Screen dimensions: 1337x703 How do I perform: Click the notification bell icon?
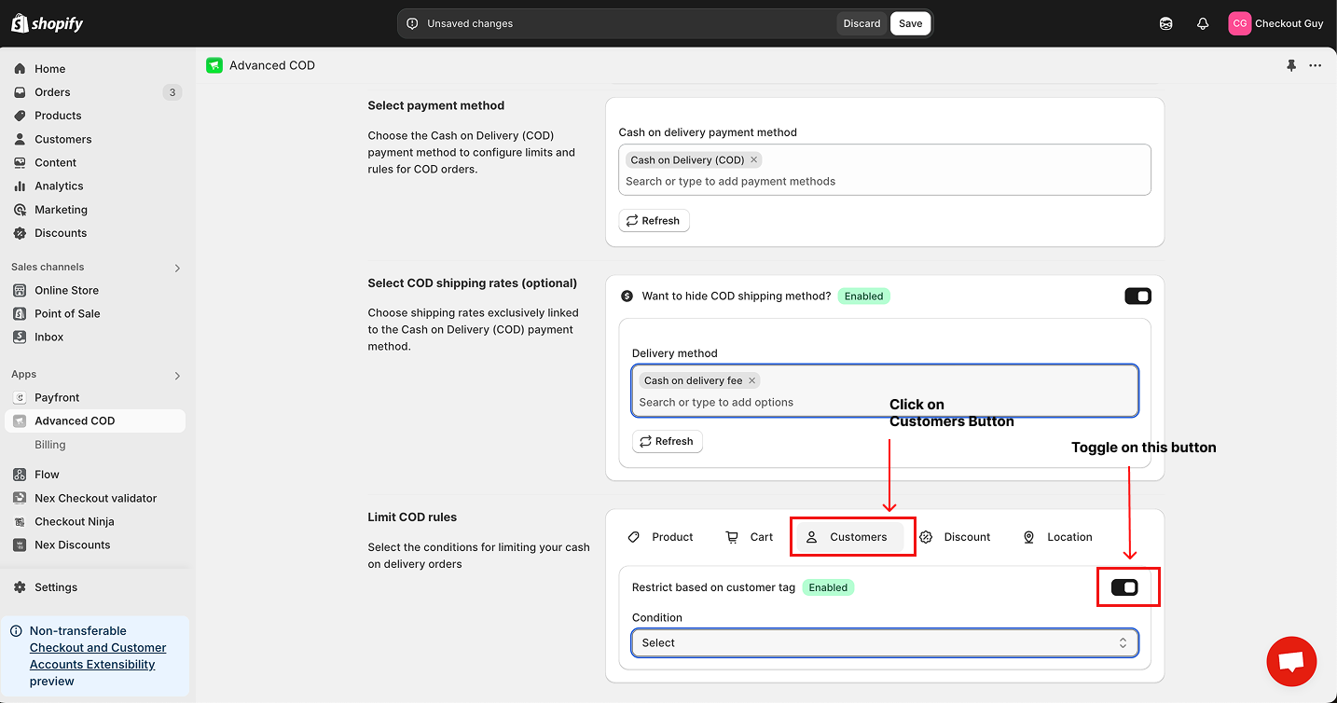tap(1203, 23)
